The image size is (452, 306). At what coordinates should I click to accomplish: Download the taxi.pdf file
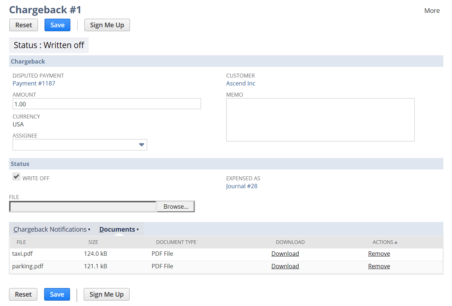pos(285,254)
